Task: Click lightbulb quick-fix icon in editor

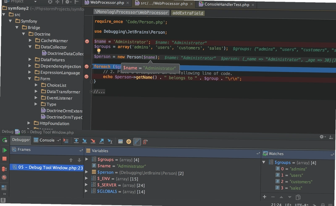Action: pyautogui.click(x=99, y=51)
